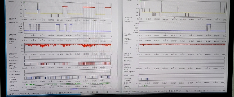
Task: Switch left document to Print Layout view
Action: click(92, 92)
